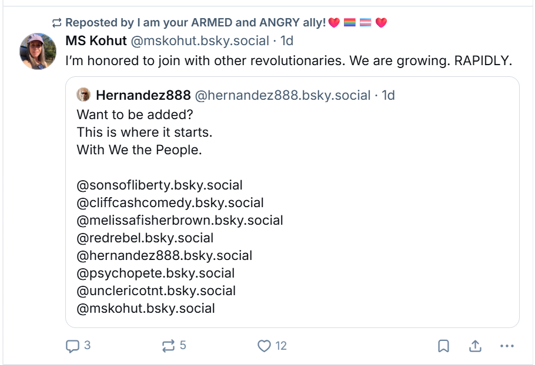Click the @sonsofliberty.bsky.social mention
535x365 pixels.
[160, 185]
